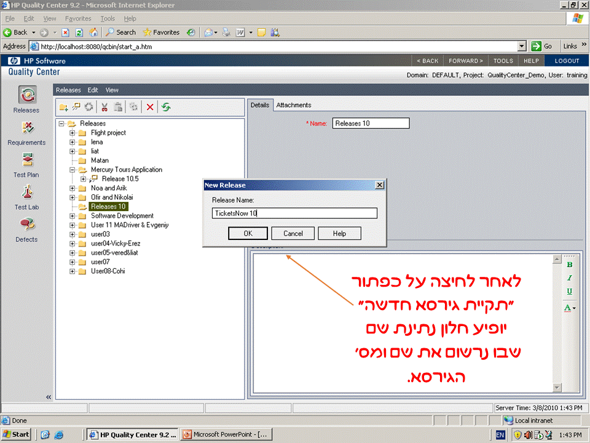Screen dimensions: 590x443
Task: Click browser Mail icon
Action: coord(208,33)
